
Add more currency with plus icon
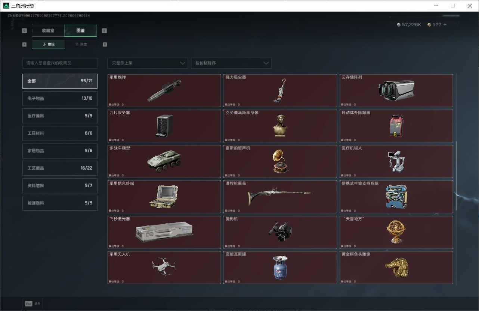click(x=445, y=25)
